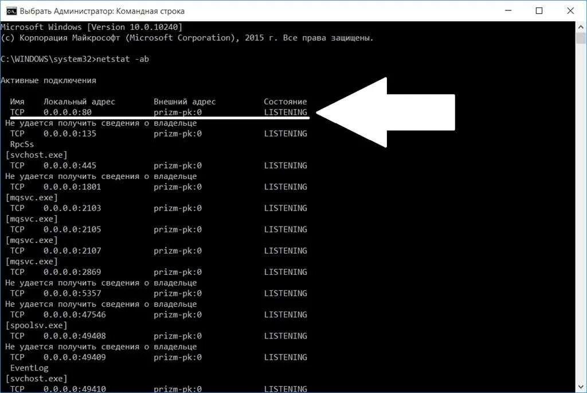
Task: Click the Microsoft Corporation copyright line
Action: tap(187, 38)
